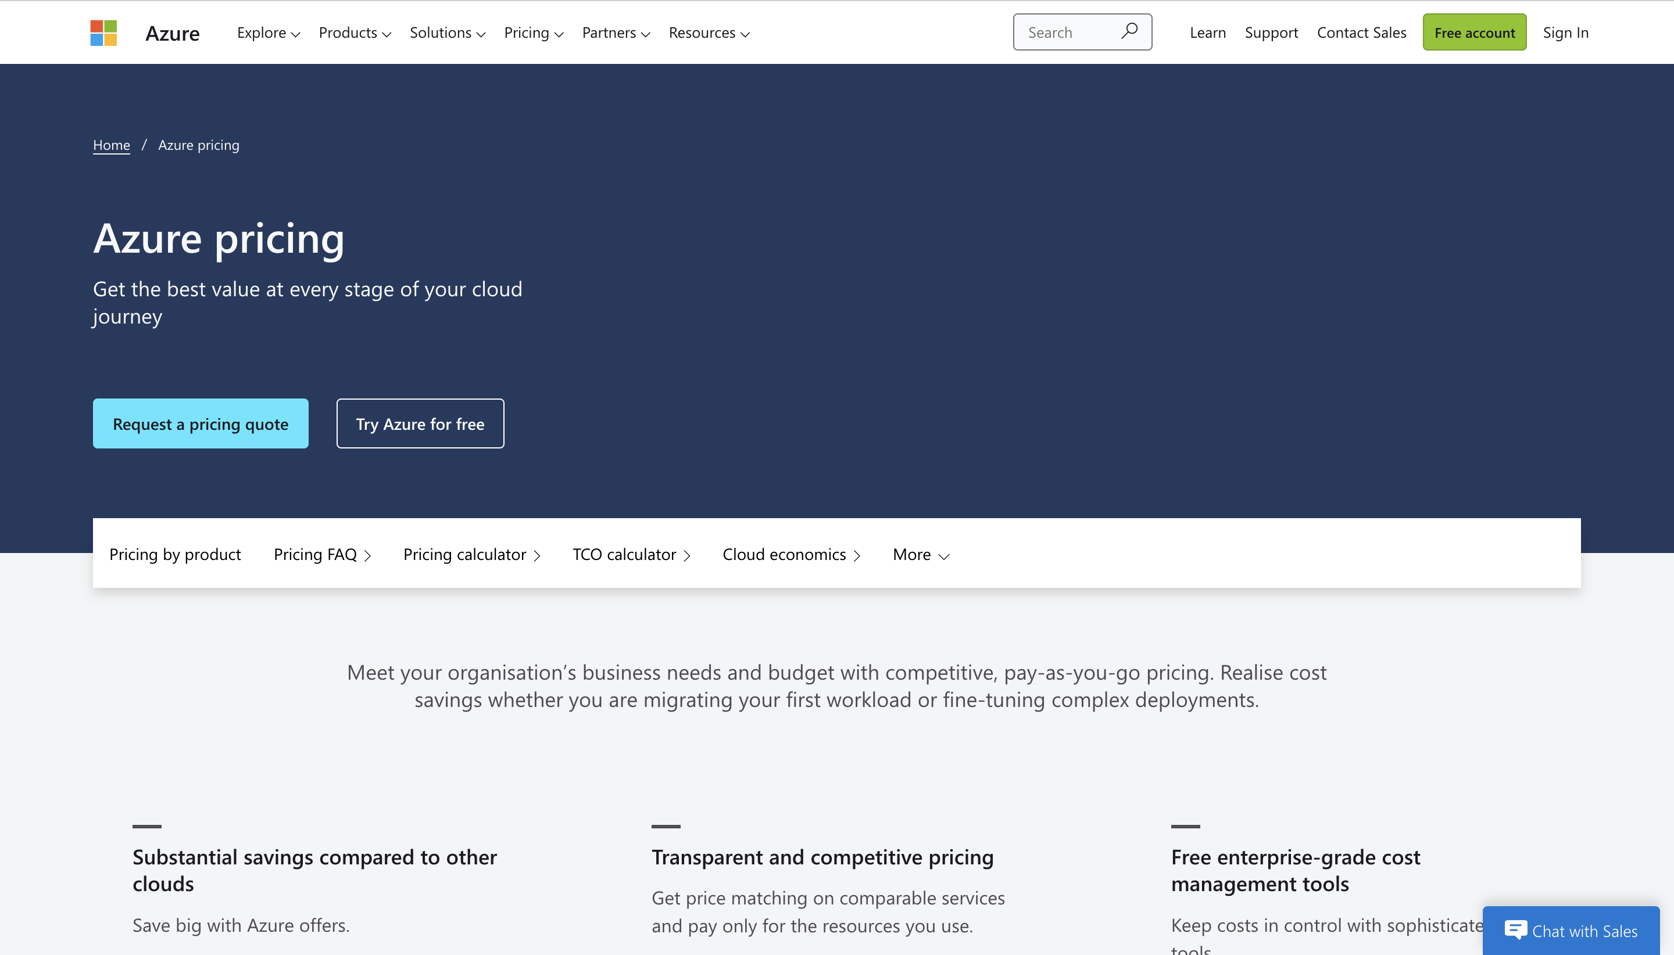
Task: Select Pricing by product menu item
Action: (x=175, y=553)
